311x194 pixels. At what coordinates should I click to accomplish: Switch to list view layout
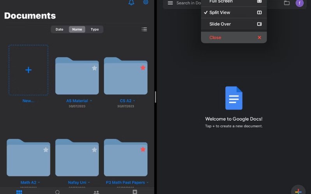tap(144, 29)
